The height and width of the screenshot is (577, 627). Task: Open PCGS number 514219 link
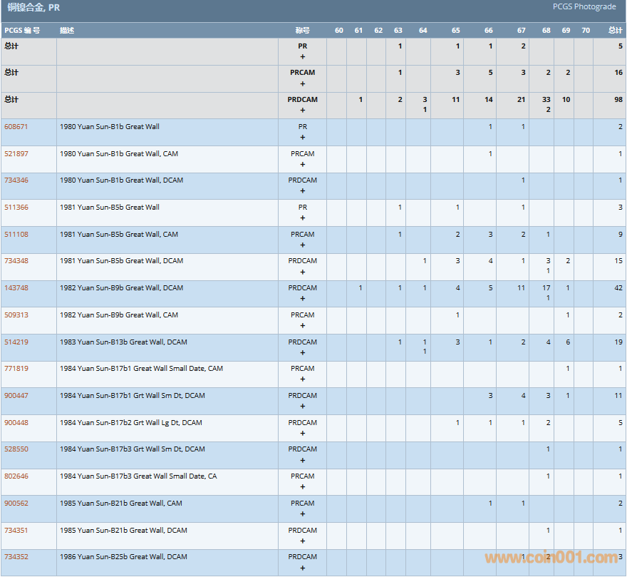pyautogui.click(x=16, y=342)
